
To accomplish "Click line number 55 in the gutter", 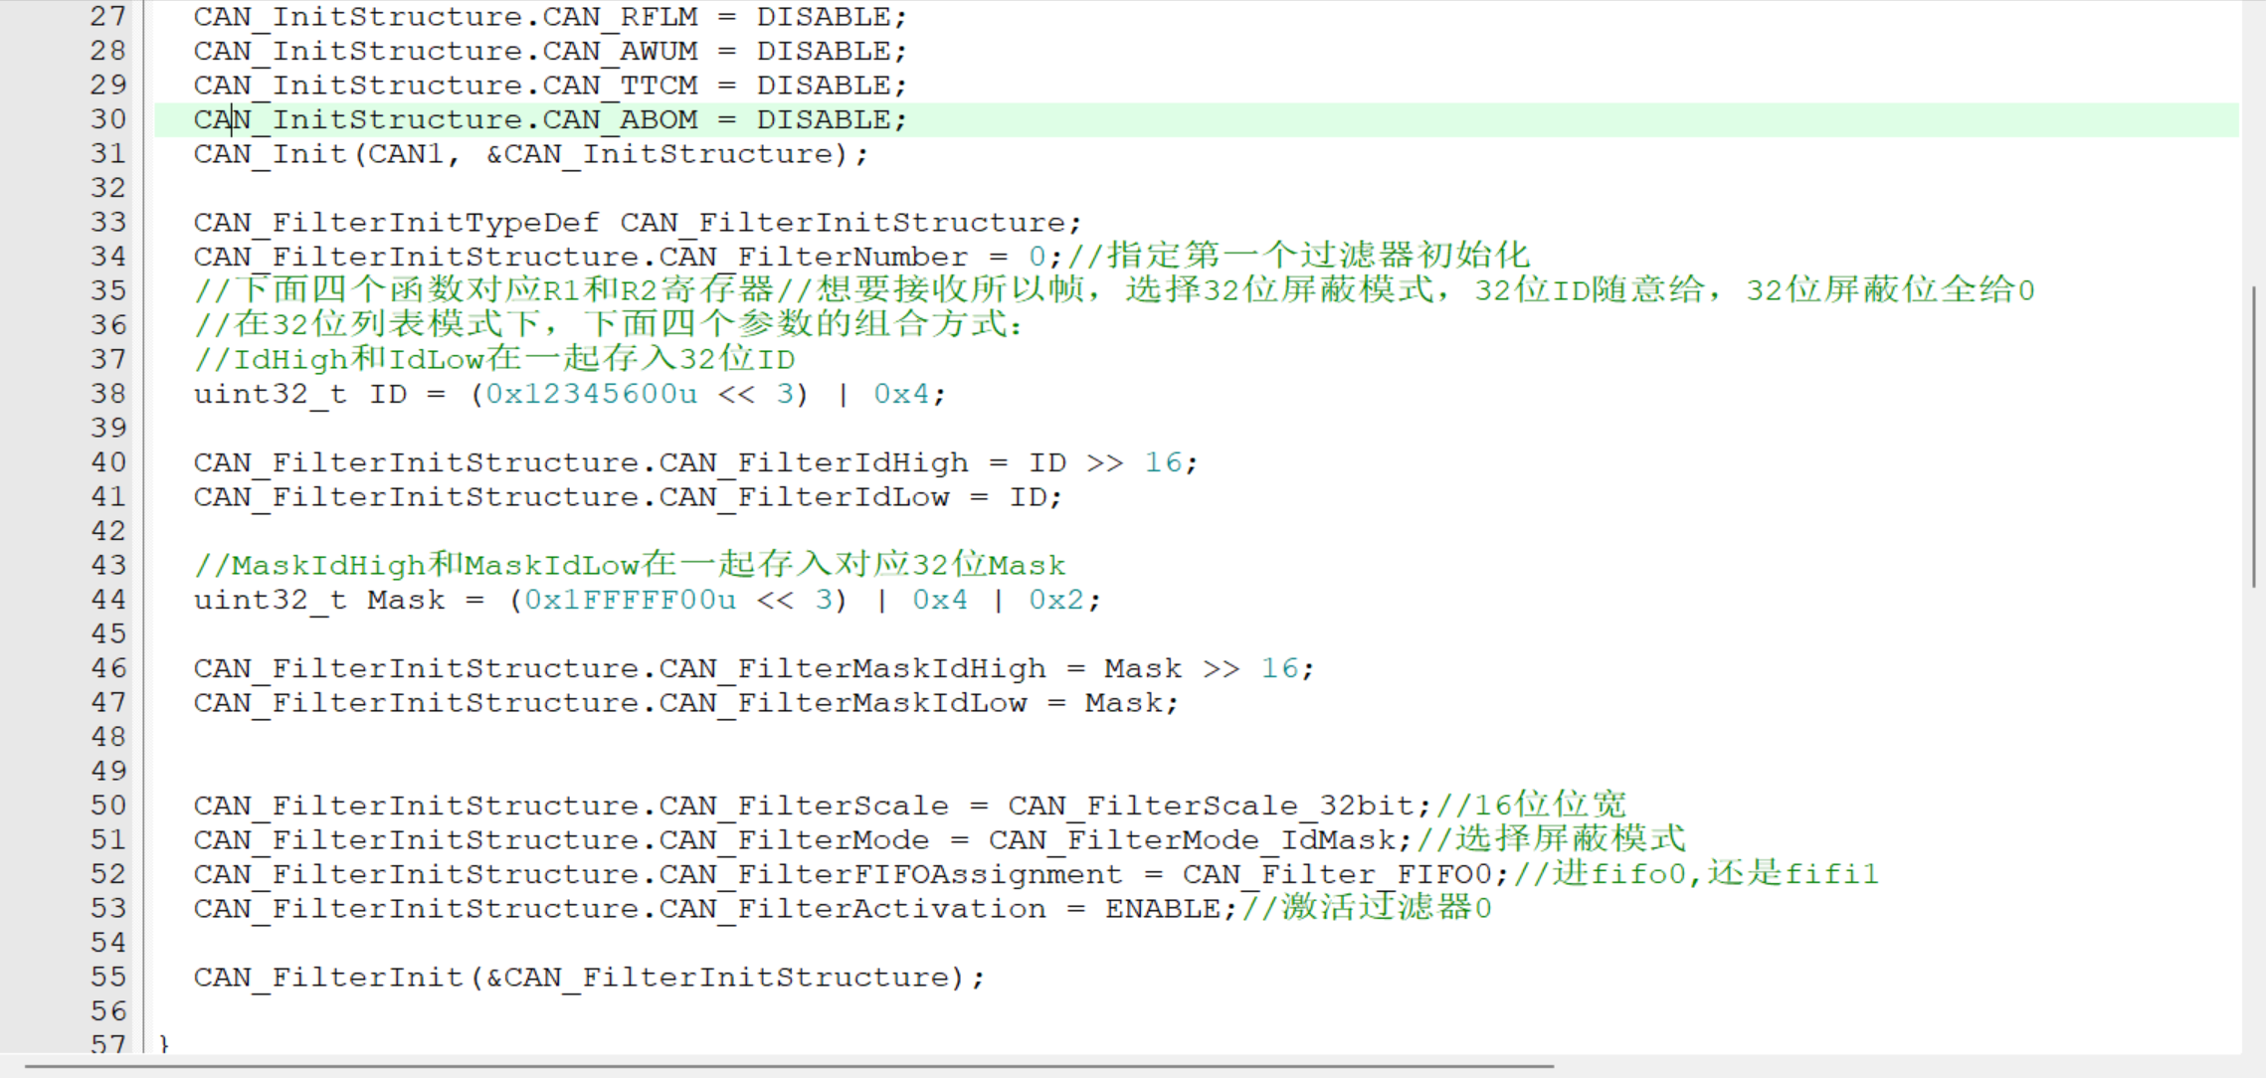I will tap(108, 977).
